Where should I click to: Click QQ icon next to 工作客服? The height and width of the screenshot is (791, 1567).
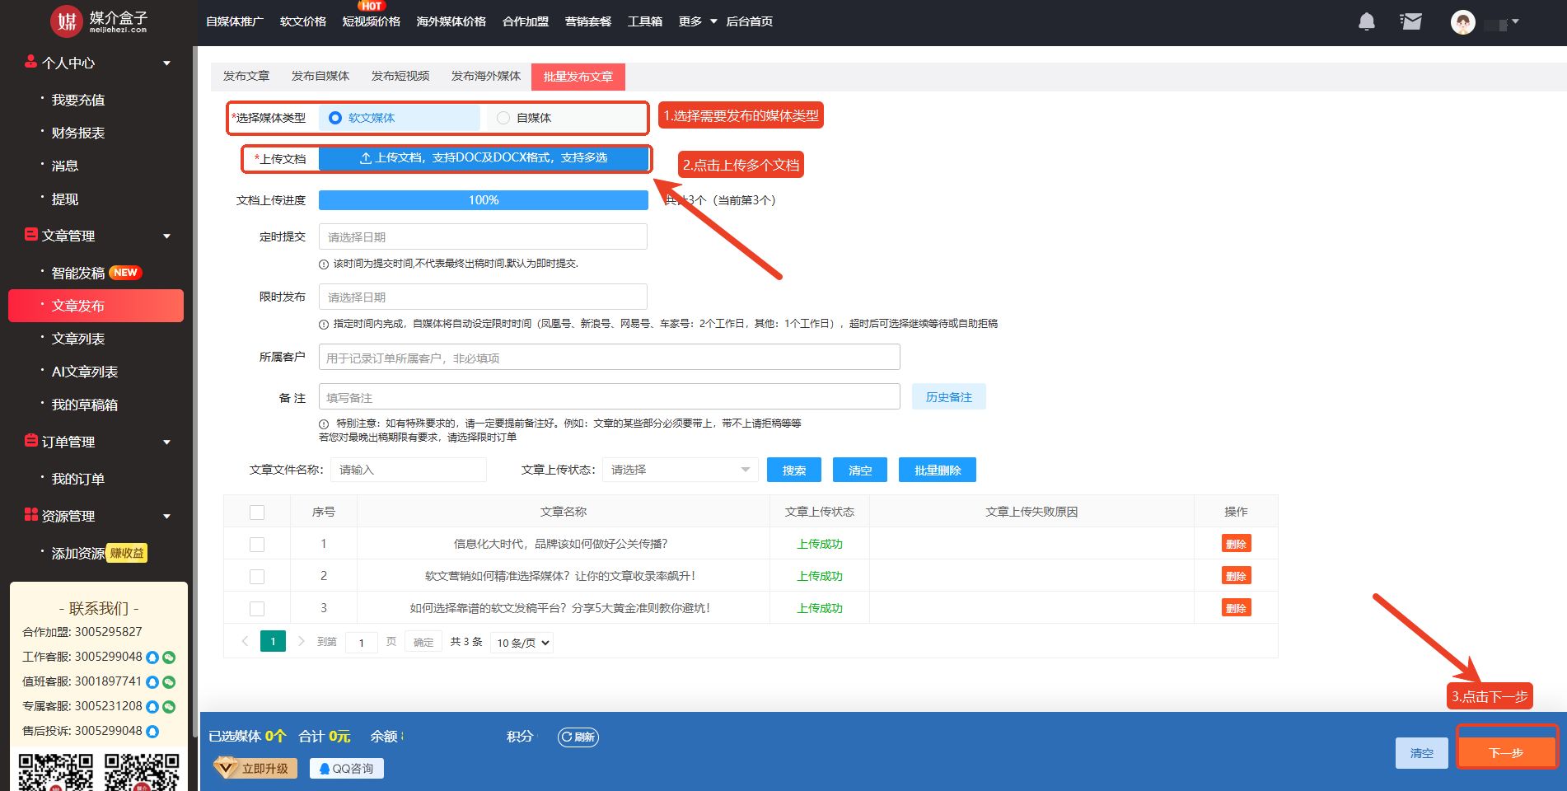152,658
